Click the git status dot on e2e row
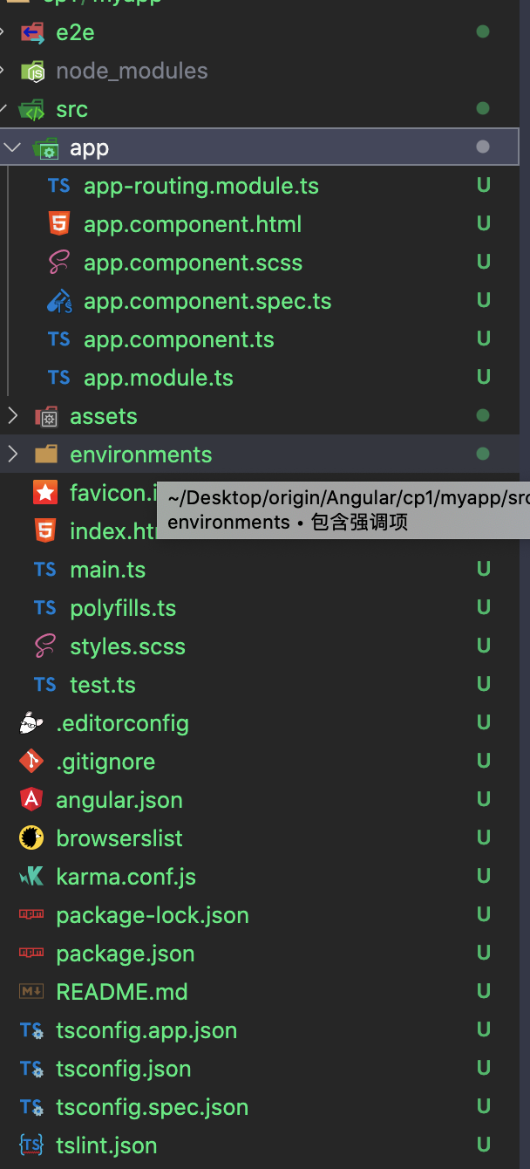Screen dimensions: 530x1169 tap(483, 32)
